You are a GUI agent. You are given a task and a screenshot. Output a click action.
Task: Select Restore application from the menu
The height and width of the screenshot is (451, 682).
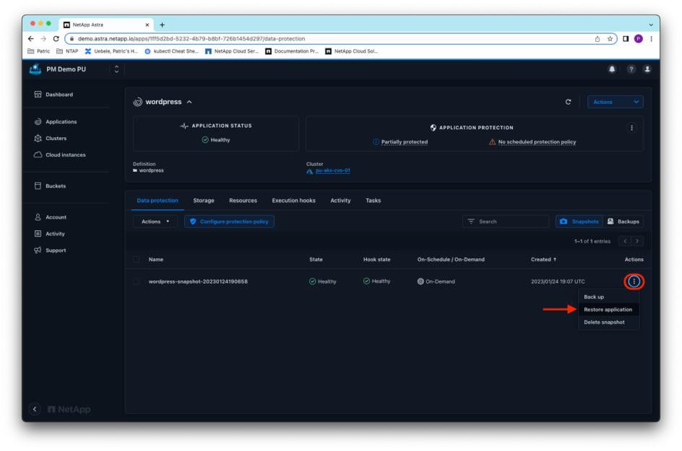608,310
